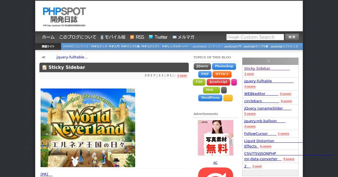The height and width of the screenshot is (177, 338).
Task: Open the mr-data-converter sidebar entry
Action: click(263, 159)
